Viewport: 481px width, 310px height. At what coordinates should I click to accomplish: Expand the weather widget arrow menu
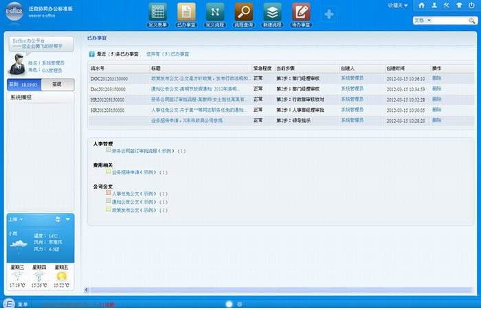pyautogui.click(x=68, y=219)
